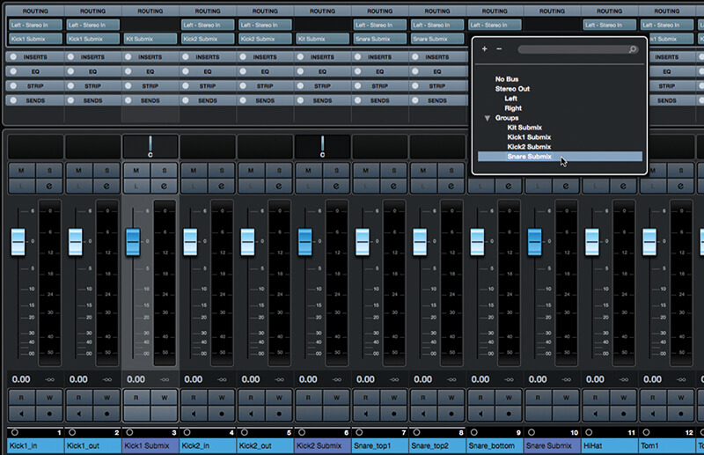The width and height of the screenshot is (704, 455).
Task: Click listen (L) button on Kick1_in
Action: point(21,186)
